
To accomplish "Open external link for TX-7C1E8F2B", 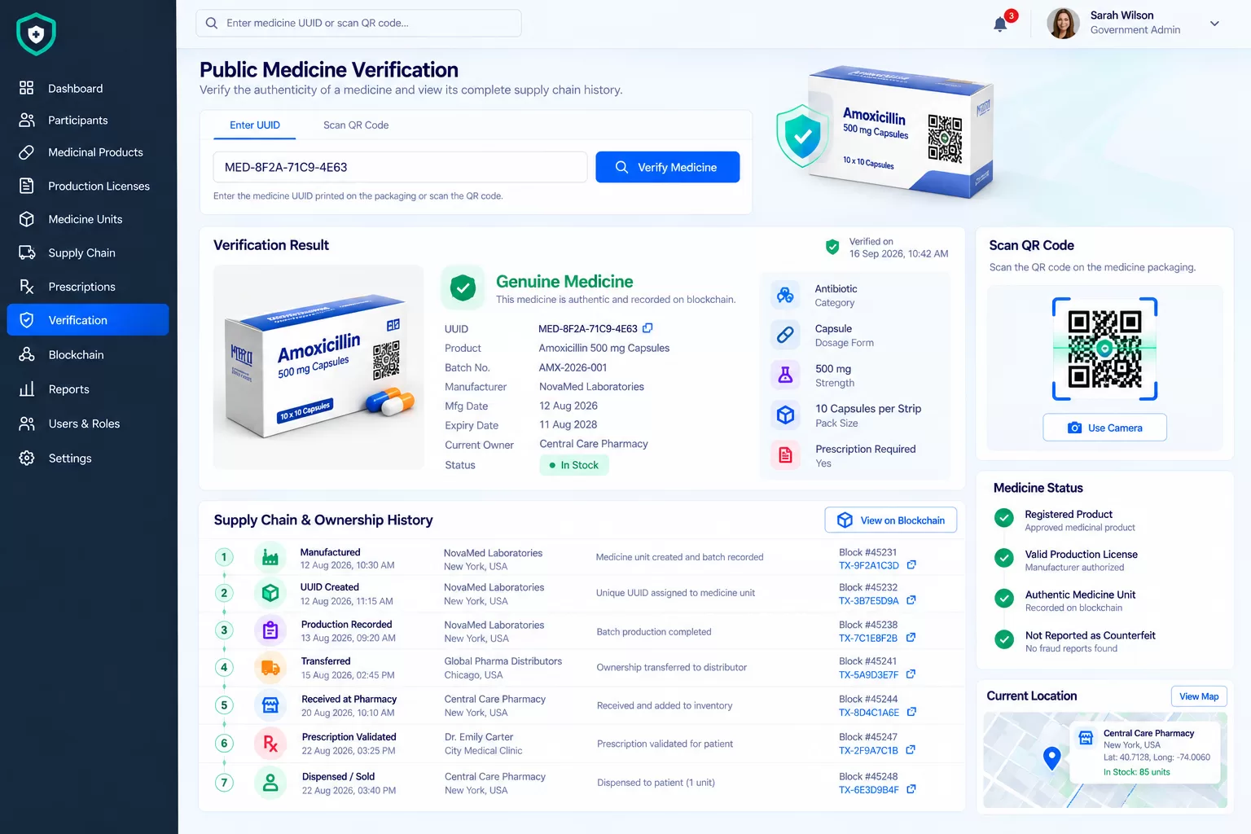I will coord(911,638).
